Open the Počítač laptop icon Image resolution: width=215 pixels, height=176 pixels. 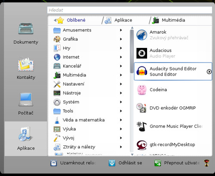click(26, 100)
